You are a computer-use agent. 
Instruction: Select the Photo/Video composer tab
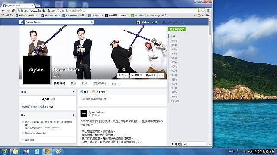click(x=99, y=92)
